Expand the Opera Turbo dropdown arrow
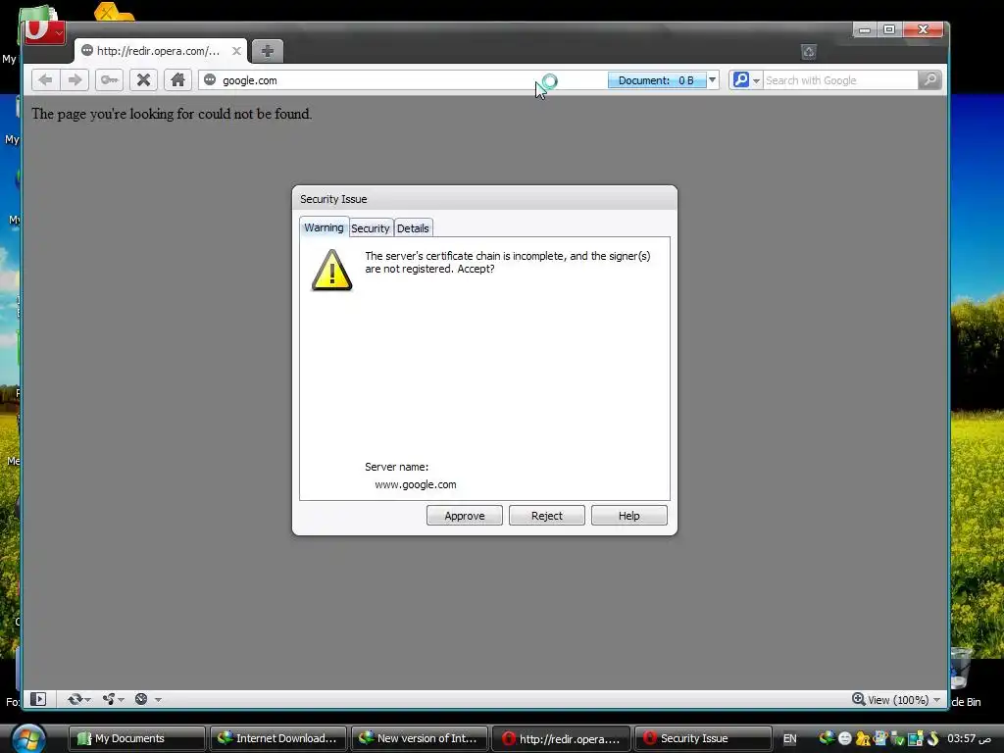 (158, 700)
